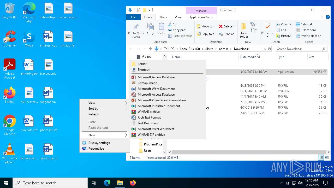This screenshot has height=188, width=334.
Task: Expand the address bar history dropdown
Action: coord(265,49)
